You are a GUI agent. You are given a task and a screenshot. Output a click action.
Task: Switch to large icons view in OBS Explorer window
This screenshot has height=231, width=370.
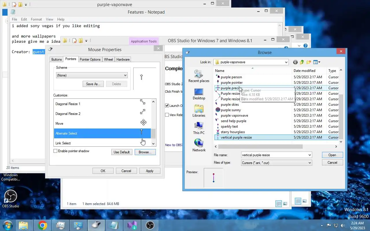pyautogui.click(x=285, y=204)
